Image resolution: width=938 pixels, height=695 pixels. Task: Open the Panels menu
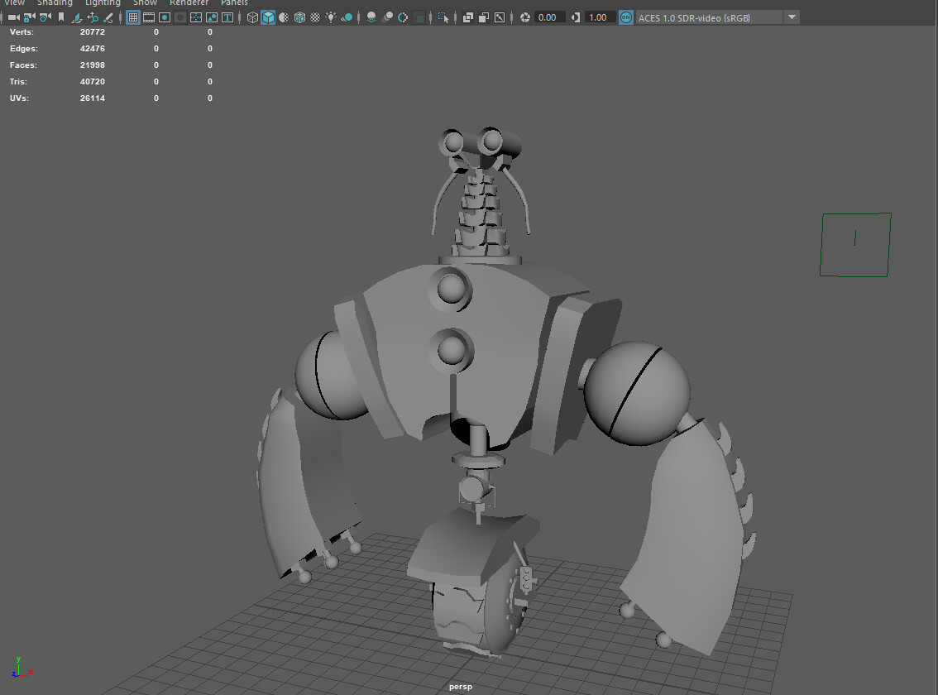click(x=234, y=3)
